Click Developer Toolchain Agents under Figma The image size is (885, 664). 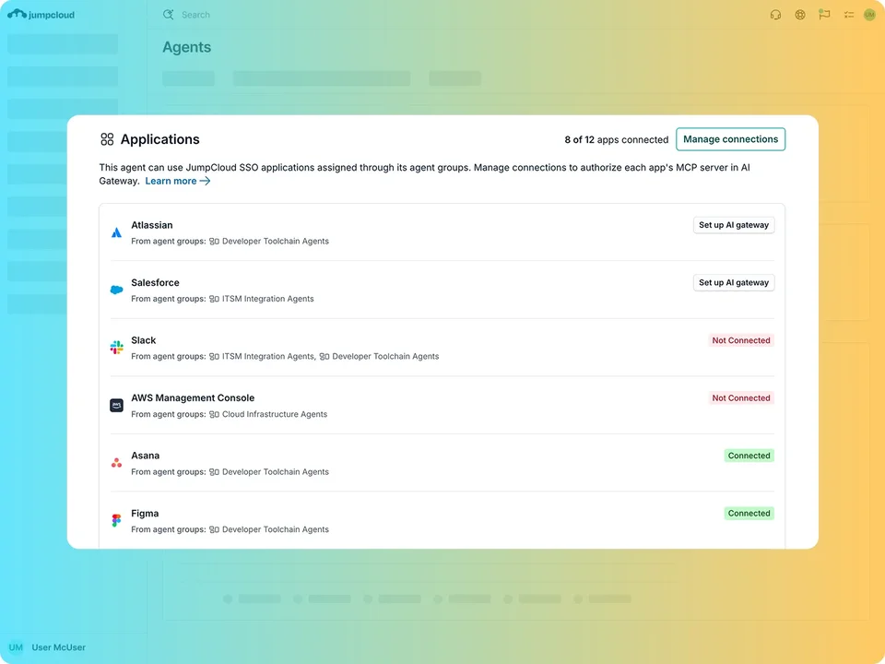point(276,529)
